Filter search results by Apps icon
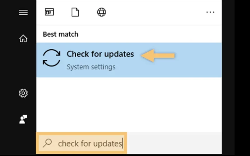 coord(49,12)
